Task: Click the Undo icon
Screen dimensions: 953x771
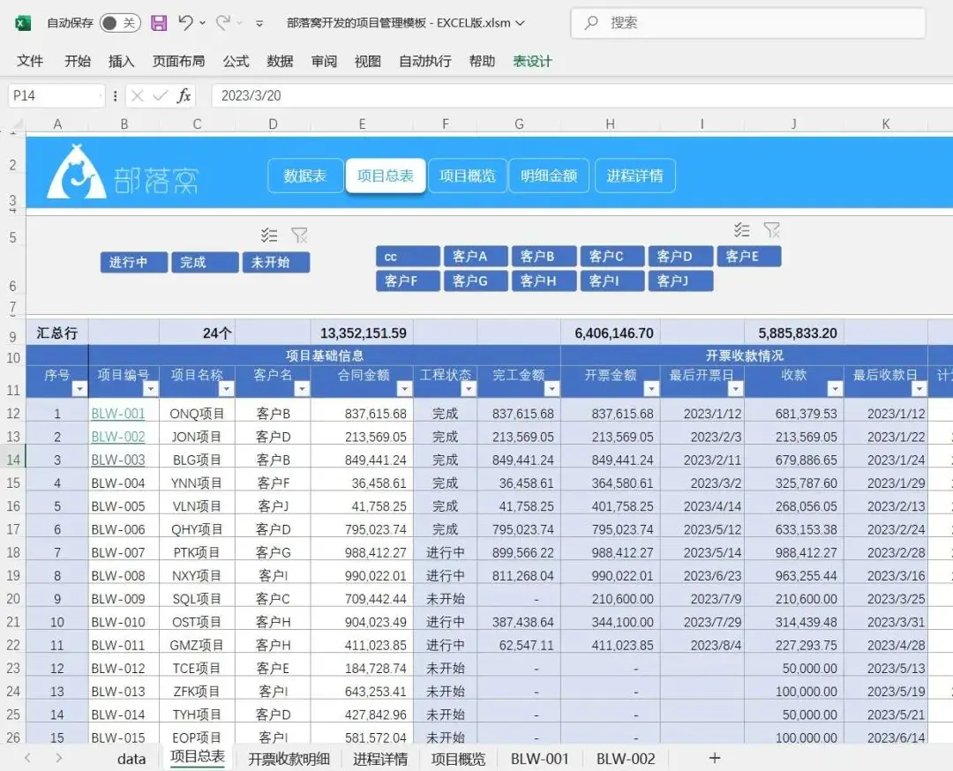Action: pos(186,23)
